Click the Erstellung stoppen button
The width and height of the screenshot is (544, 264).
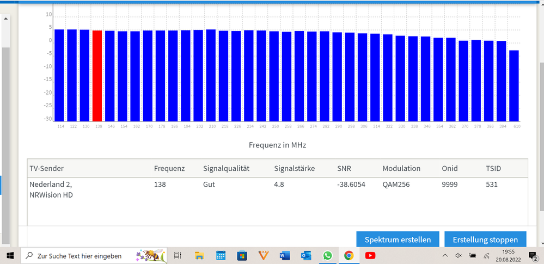click(485, 240)
